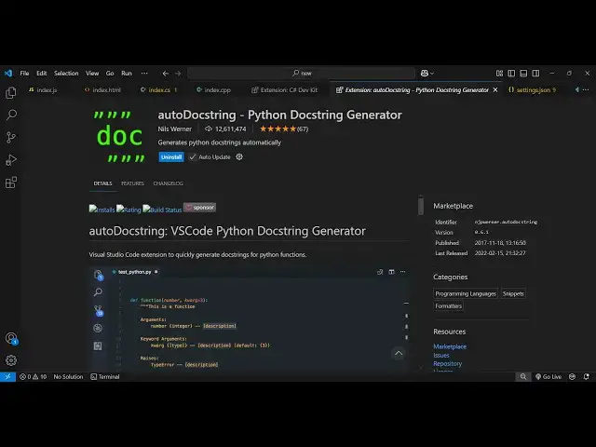This screenshot has width=596, height=447.
Task: Go back with the left arrow
Action: [x=166, y=74]
